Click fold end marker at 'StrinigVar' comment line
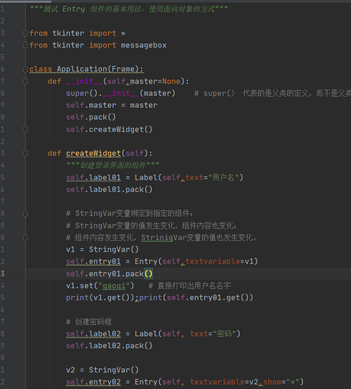 click(25, 238)
